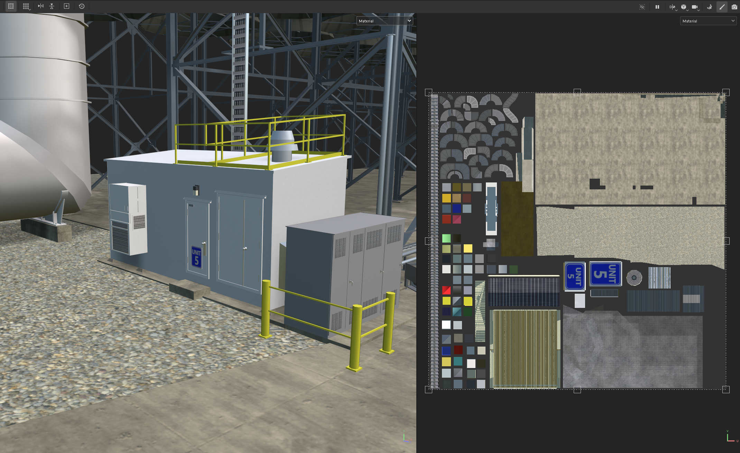Activate the paint brush tool

(x=721, y=6)
